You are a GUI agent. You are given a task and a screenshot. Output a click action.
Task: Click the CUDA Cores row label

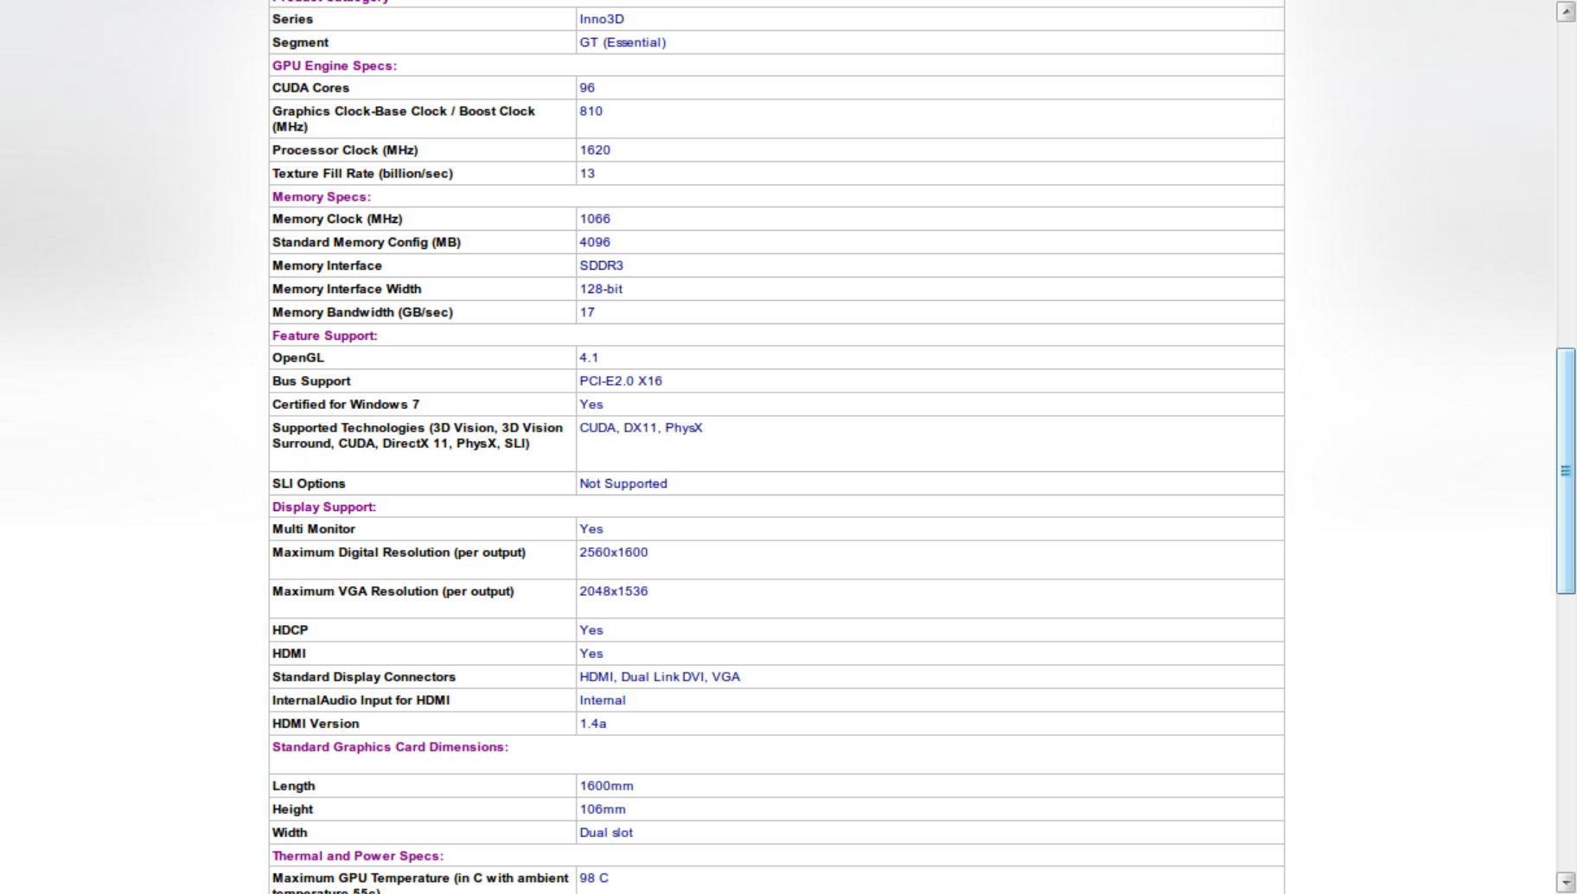310,88
